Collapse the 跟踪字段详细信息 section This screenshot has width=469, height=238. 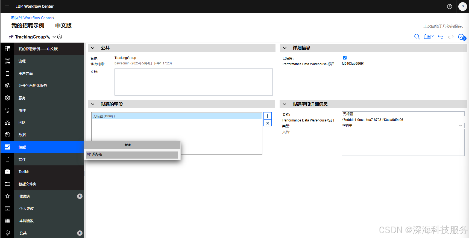[285, 104]
